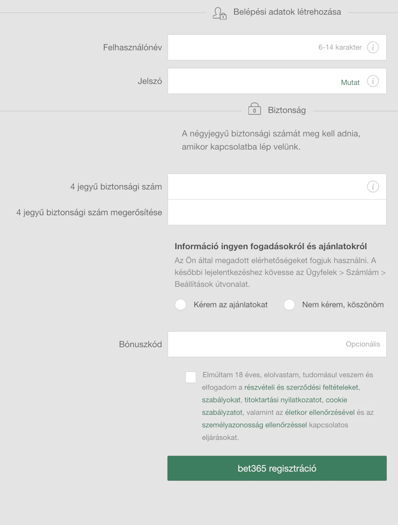Click the padlock icon beside Biztonság
The height and width of the screenshot is (525, 398).
(254, 109)
